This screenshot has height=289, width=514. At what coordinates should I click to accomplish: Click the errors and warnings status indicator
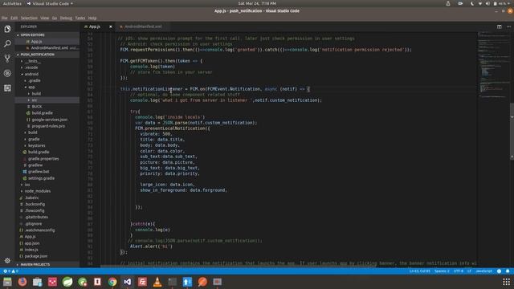click(10, 271)
